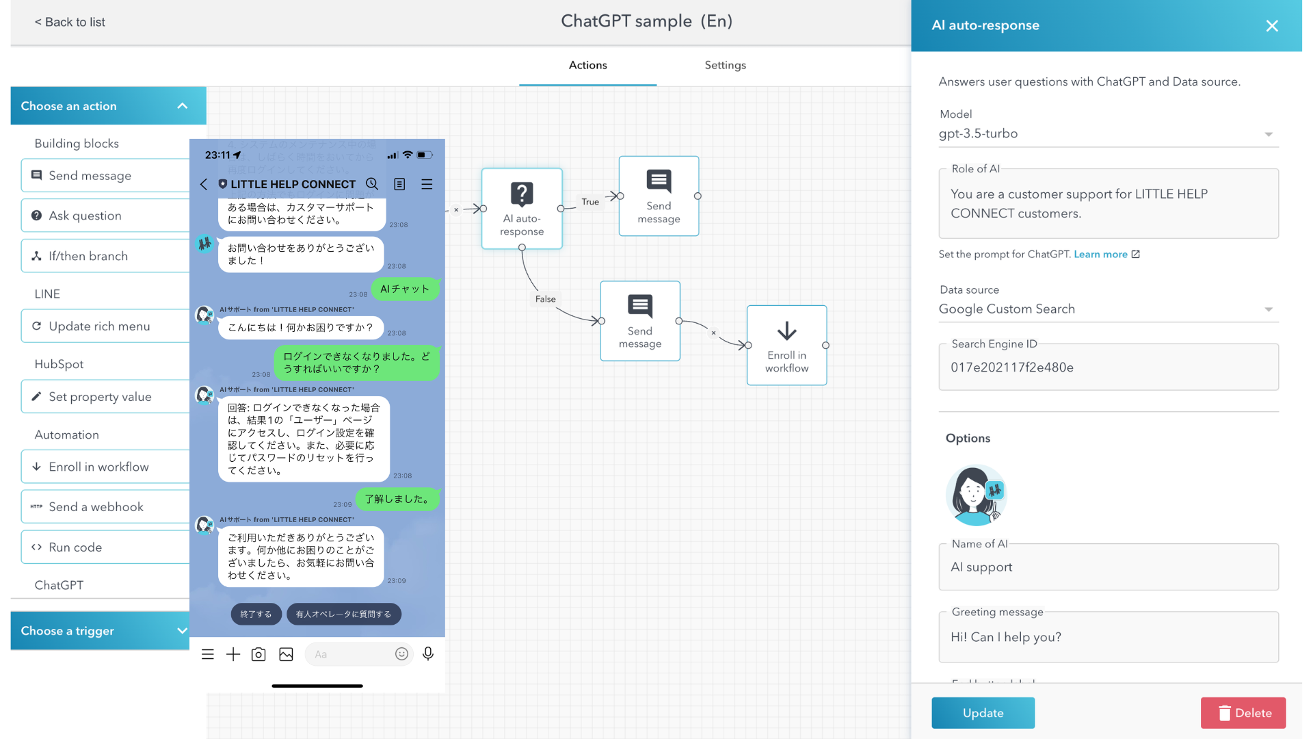Edit the Greeting message field
This screenshot has width=1313, height=739.
[1109, 637]
